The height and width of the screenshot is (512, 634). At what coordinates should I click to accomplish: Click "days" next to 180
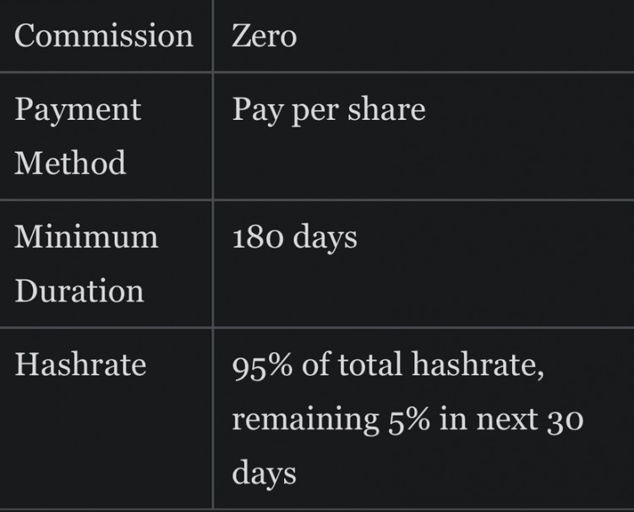tap(325, 237)
